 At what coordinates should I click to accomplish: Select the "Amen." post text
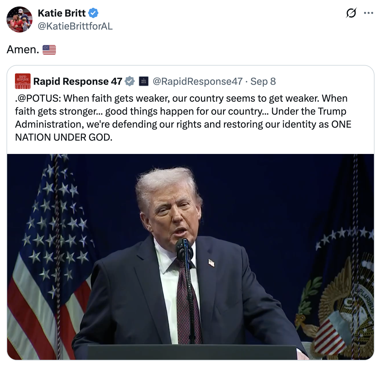tap(23, 50)
